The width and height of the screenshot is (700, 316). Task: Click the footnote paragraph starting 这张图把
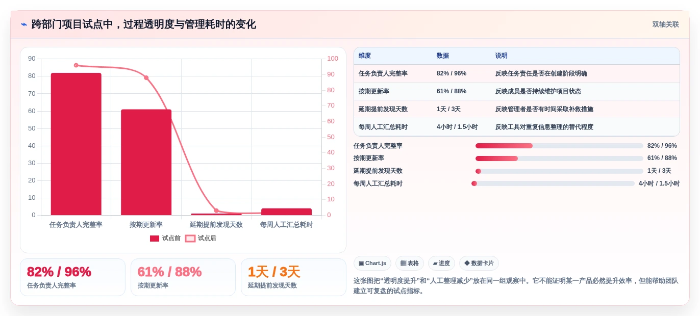[x=516, y=286]
